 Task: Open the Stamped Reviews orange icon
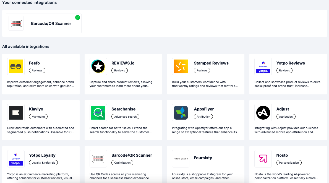point(181,66)
